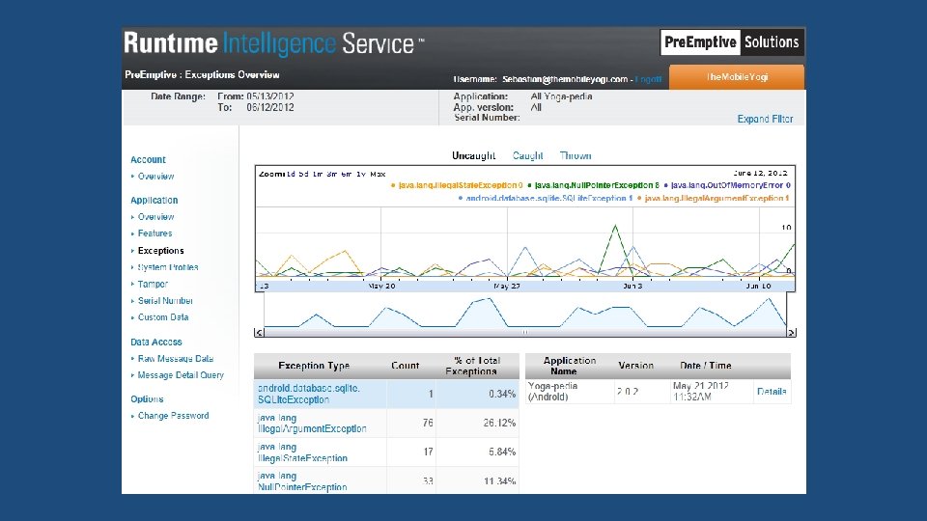This screenshot has width=927, height=521.
Task: Click the chart range scrollbar handle
Action: (525, 333)
